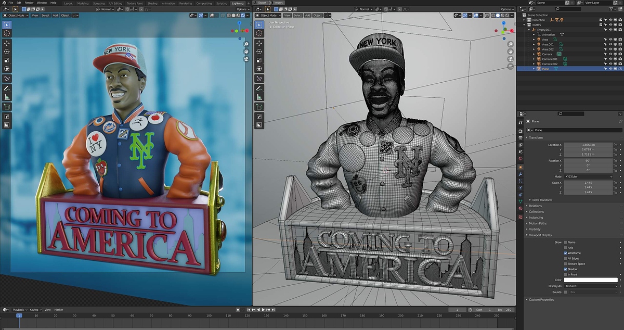Enable the Texture Space checkbox

[x=566, y=264]
